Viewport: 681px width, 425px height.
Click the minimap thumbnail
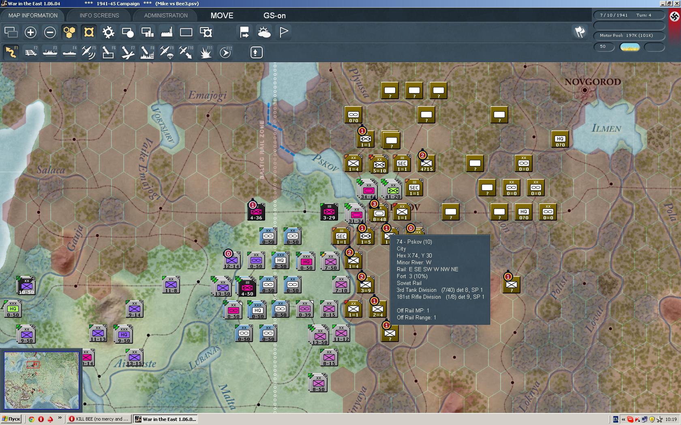41,380
